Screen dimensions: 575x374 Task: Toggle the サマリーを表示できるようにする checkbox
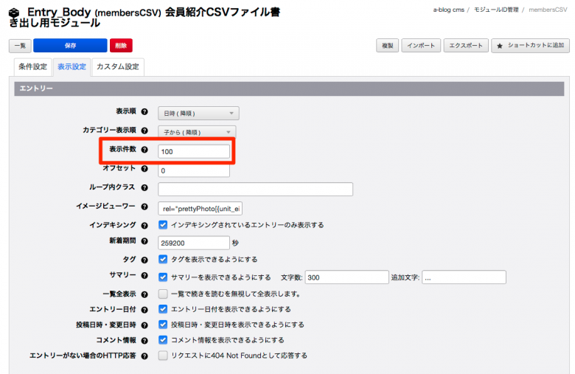[163, 277]
